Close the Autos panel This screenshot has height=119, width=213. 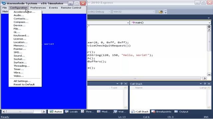(126, 84)
